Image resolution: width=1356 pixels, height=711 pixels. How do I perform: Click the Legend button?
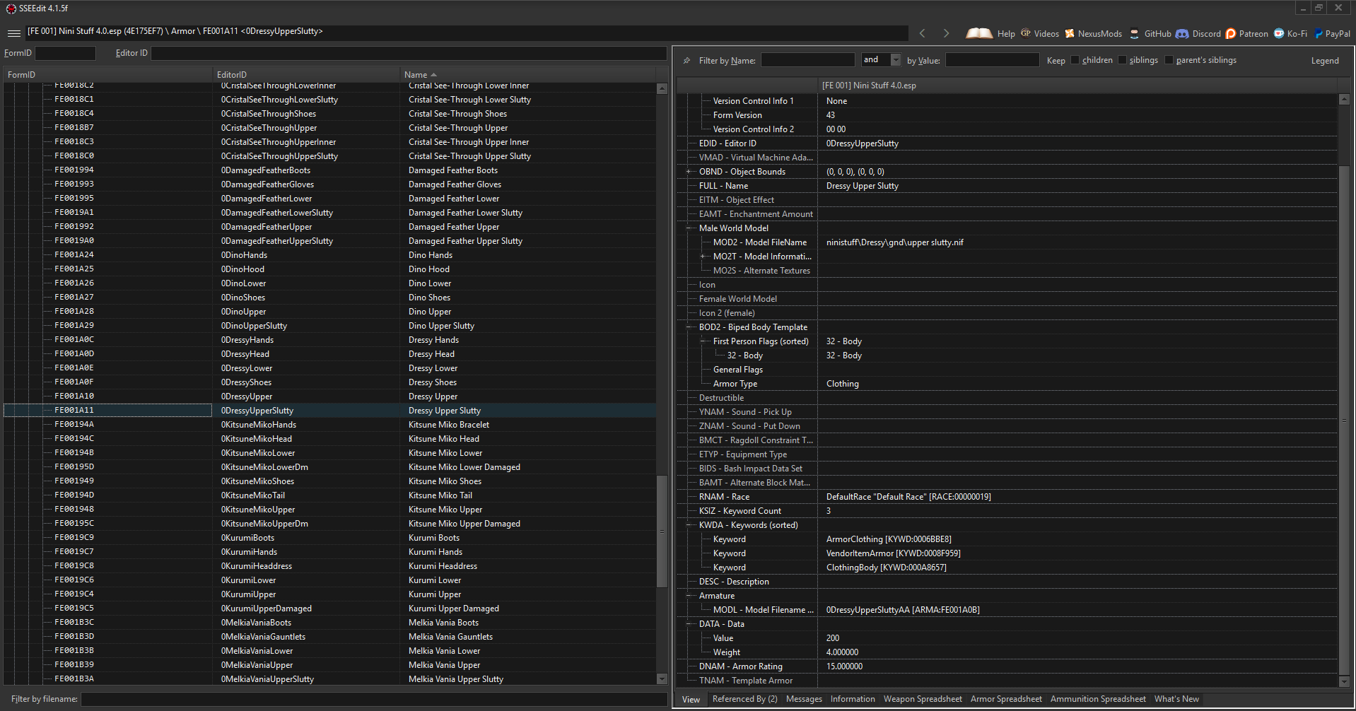click(x=1325, y=61)
